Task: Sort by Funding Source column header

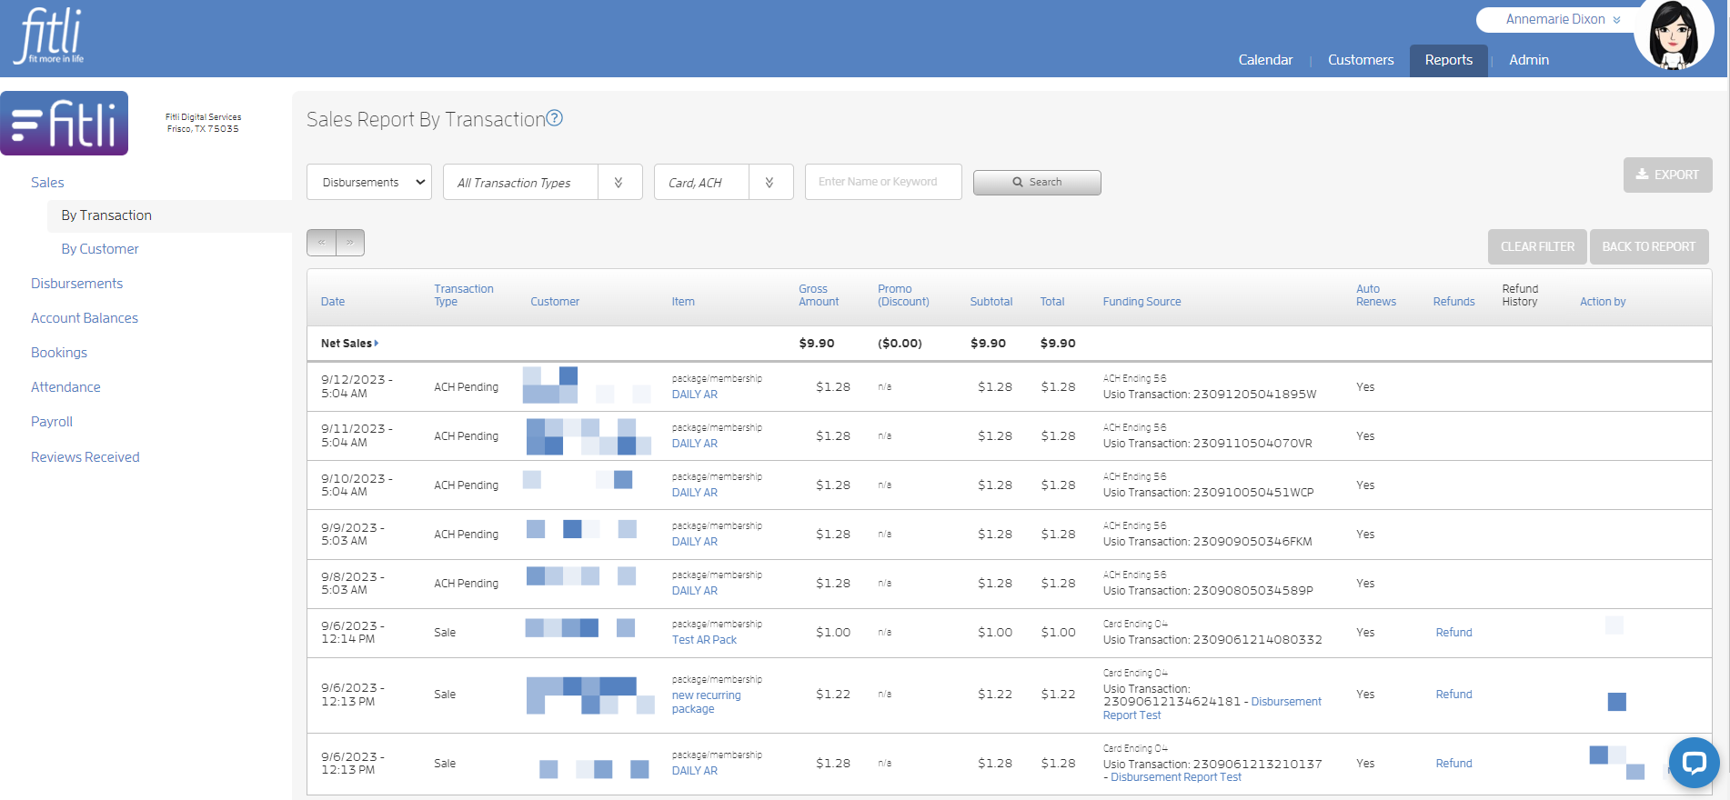Action: click(1142, 302)
